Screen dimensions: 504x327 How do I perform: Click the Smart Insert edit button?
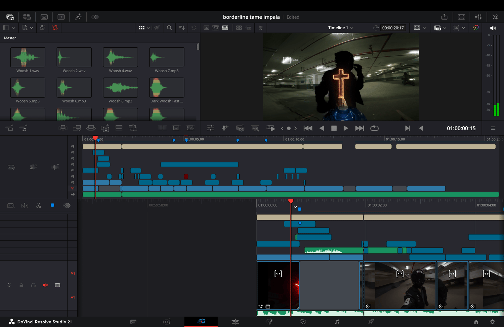[x=63, y=128]
